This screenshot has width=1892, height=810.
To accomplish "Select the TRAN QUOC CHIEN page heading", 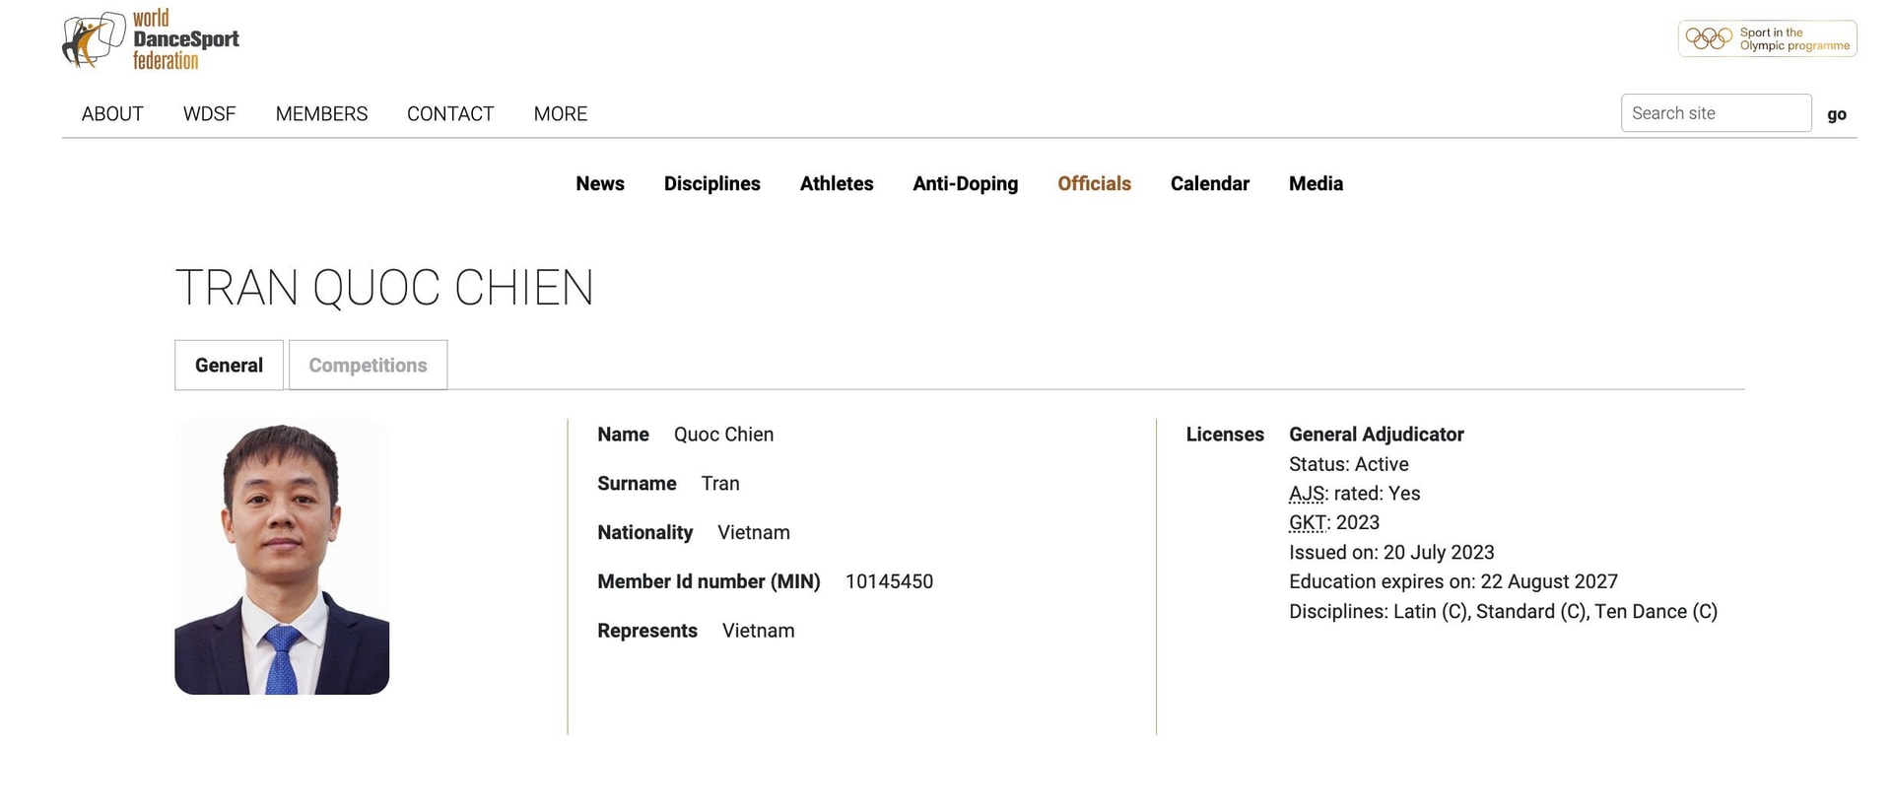I will coord(384,288).
